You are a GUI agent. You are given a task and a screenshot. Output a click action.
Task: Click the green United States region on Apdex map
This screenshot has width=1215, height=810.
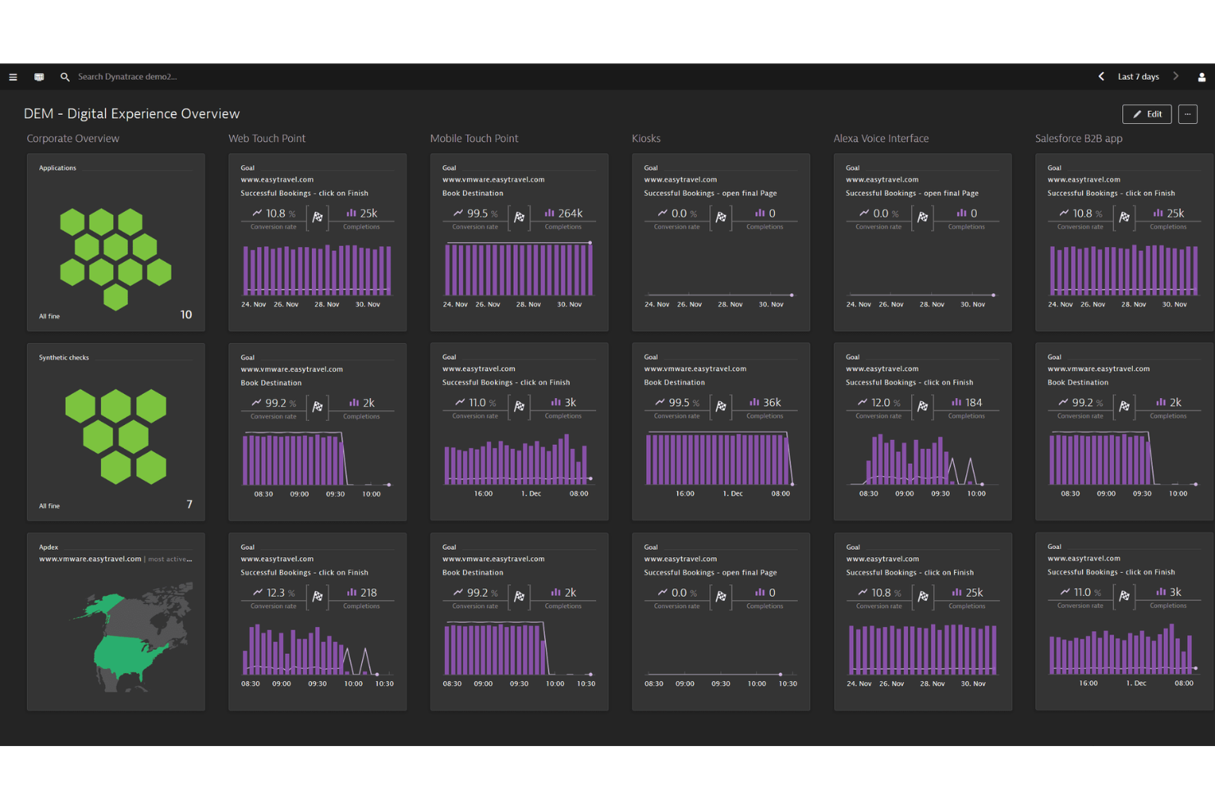tap(127, 657)
